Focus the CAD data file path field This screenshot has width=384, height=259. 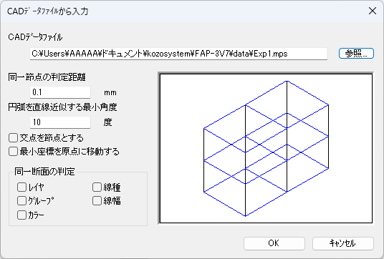pos(179,54)
